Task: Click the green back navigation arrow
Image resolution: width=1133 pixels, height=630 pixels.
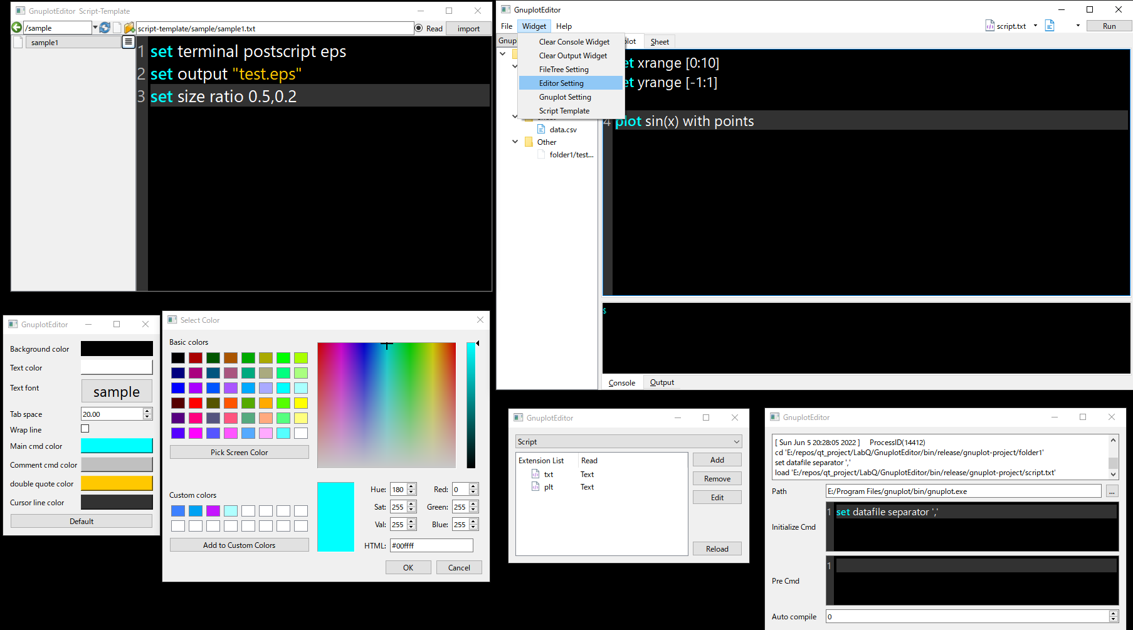Action: 16,27
